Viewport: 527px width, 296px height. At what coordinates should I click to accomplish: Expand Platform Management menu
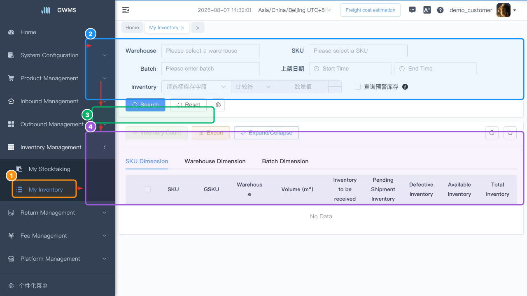pyautogui.click(x=58, y=259)
